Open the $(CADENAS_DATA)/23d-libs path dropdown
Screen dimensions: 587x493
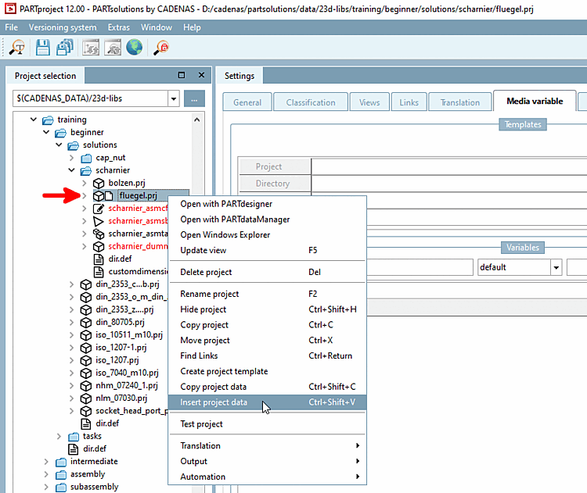174,98
